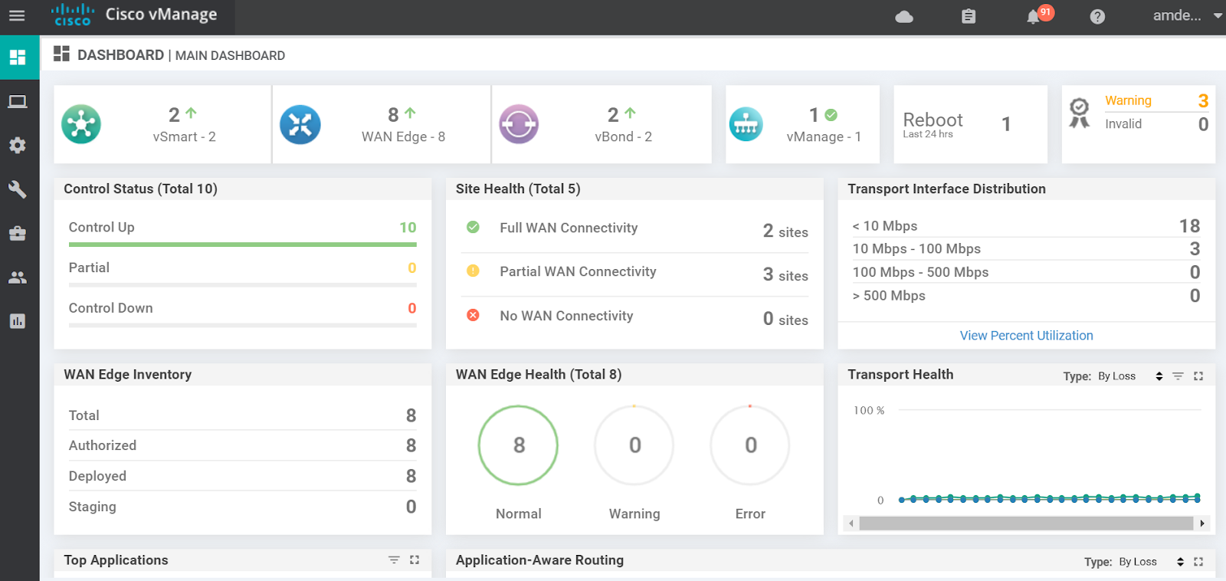This screenshot has width=1226, height=581.
Task: Open the Tools wrench icon
Action: tap(18, 189)
